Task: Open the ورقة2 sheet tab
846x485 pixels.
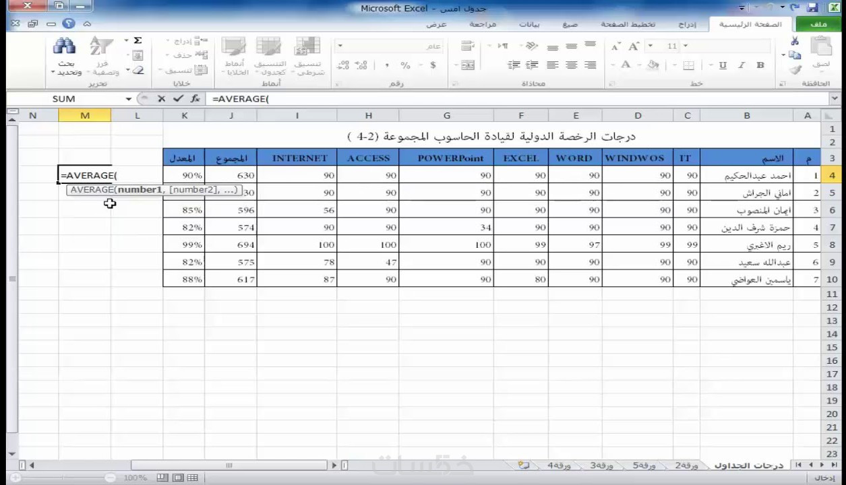Action: pos(686,465)
